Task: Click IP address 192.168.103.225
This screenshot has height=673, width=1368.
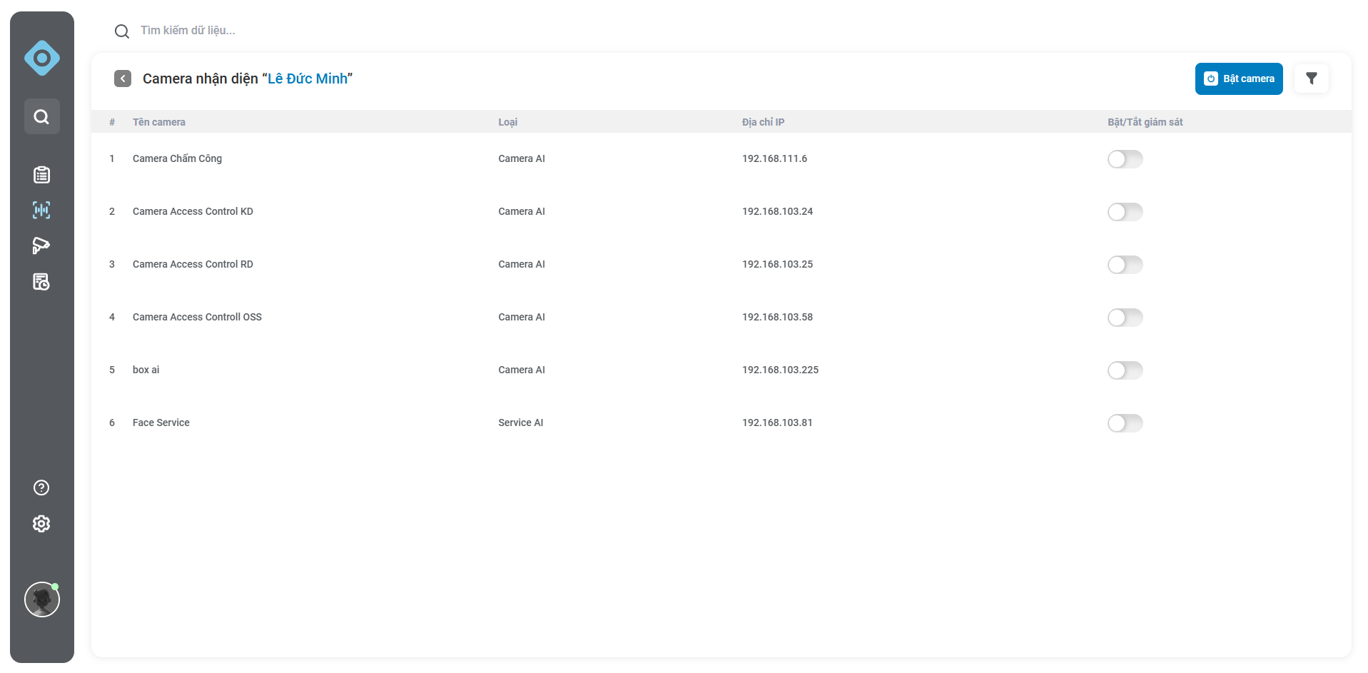Action: point(780,370)
